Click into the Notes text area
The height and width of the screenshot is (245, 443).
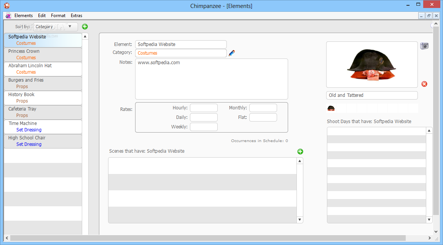coord(212,79)
